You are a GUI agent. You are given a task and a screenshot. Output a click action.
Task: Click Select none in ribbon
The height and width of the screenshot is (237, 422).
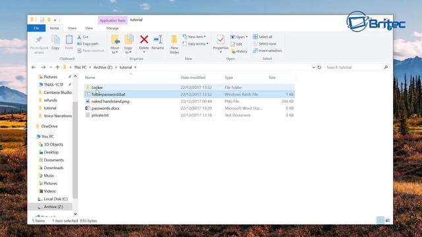pos(264,44)
